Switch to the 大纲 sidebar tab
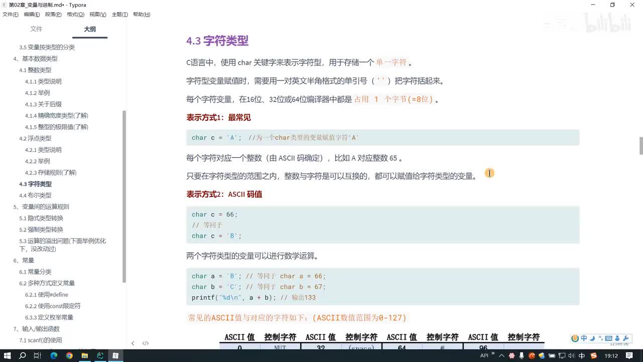The height and width of the screenshot is (362, 643). 90,29
